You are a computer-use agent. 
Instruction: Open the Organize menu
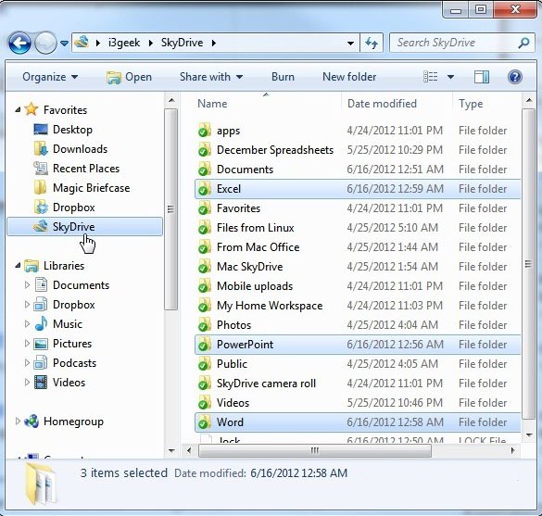point(50,77)
